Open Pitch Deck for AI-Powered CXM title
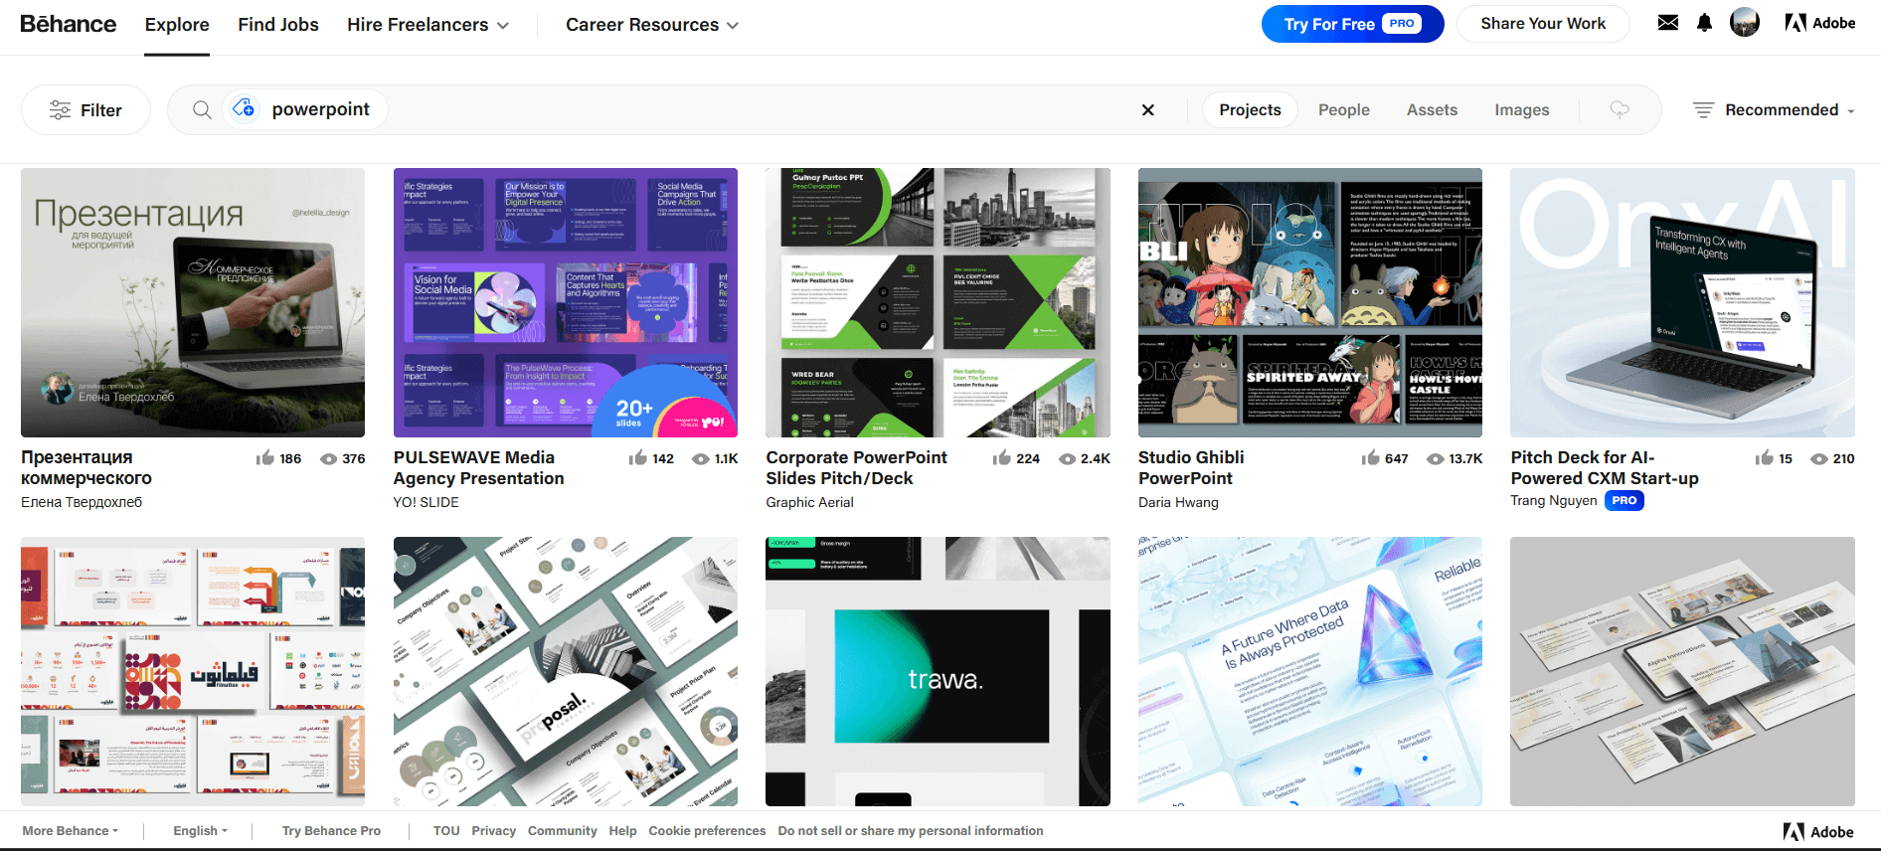Screen dimensions: 1881x851 [1605, 467]
